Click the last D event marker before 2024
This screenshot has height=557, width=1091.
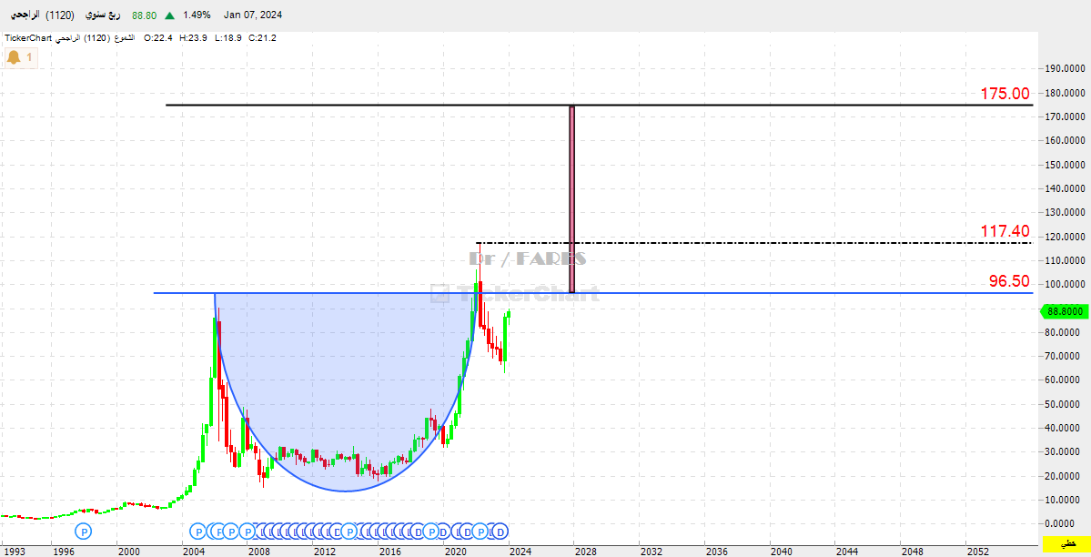pos(500,532)
